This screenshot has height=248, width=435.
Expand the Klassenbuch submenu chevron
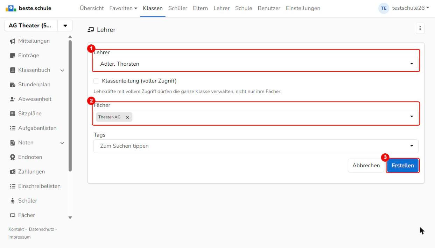click(62, 70)
